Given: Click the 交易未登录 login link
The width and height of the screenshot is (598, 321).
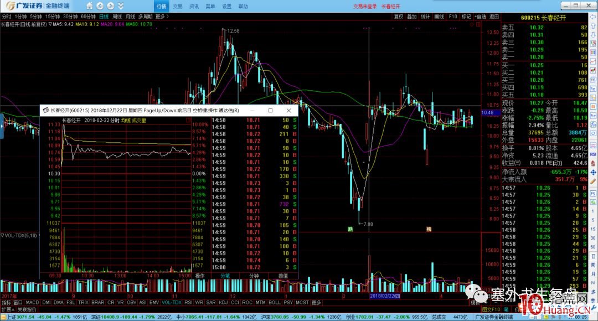Looking at the screenshot, I should point(364,7).
